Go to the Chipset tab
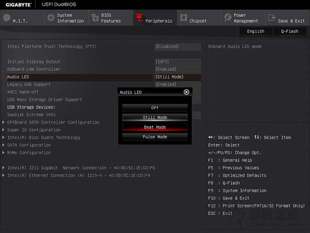This screenshot has height=233, width=310. click(x=199, y=18)
